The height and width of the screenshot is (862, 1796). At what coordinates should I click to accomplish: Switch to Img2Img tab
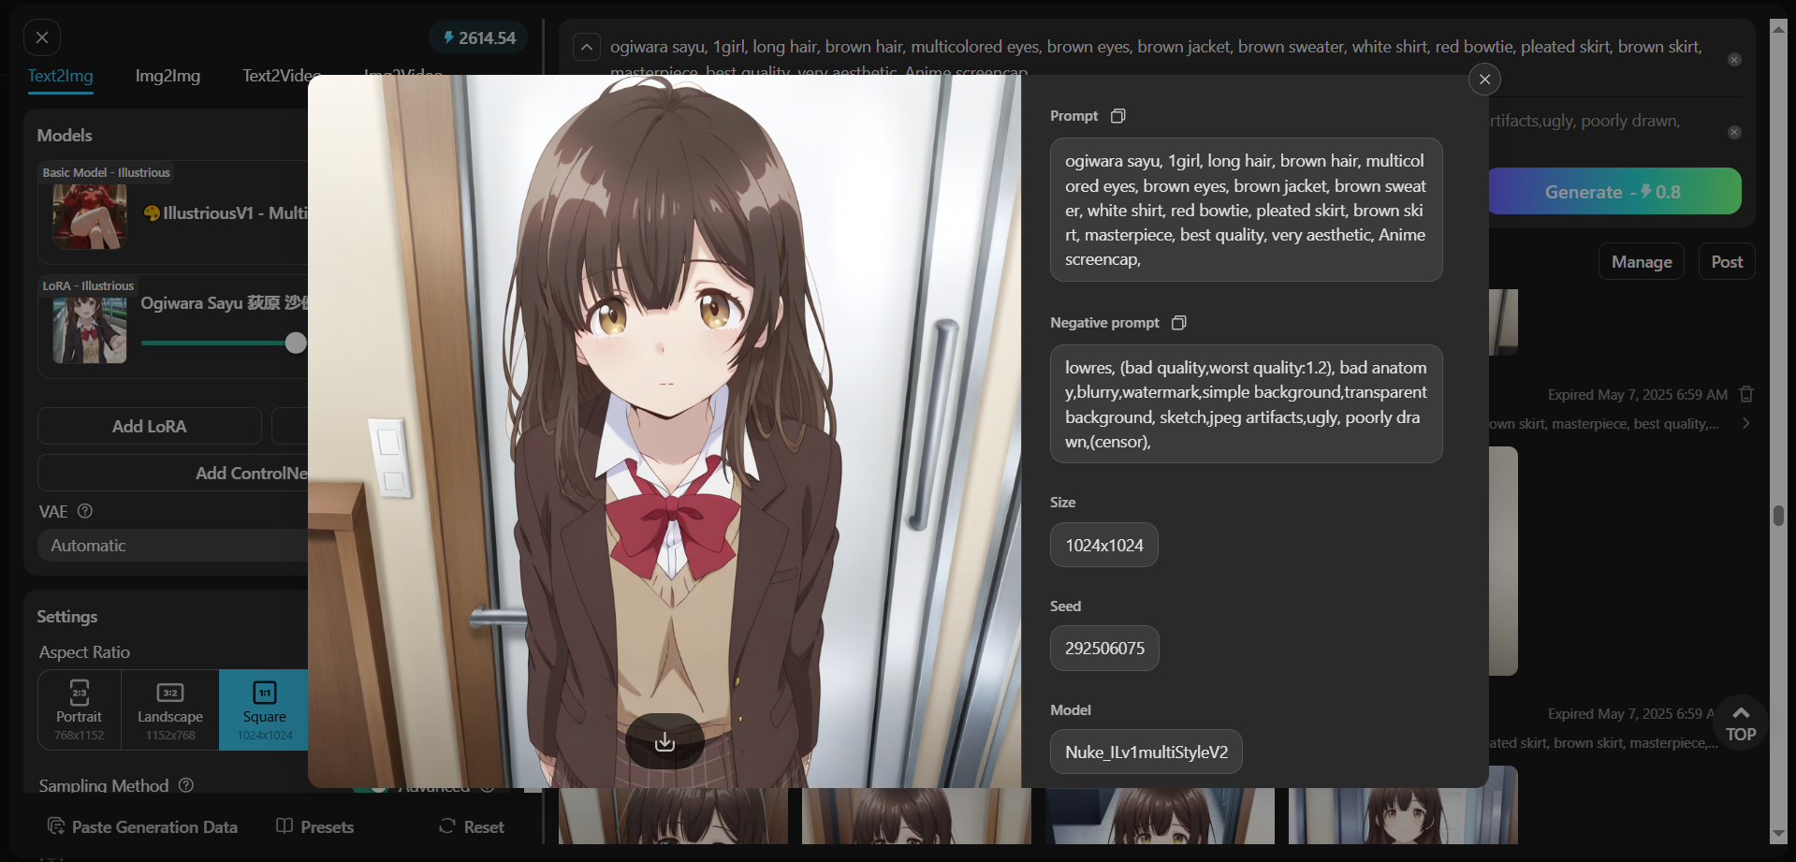point(168,76)
